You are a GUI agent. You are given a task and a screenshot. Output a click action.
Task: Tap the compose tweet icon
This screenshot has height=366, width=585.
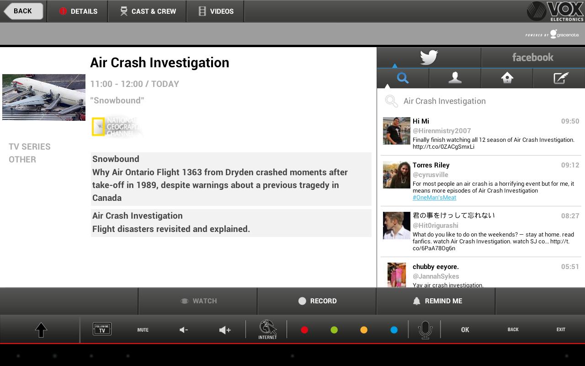coord(560,78)
